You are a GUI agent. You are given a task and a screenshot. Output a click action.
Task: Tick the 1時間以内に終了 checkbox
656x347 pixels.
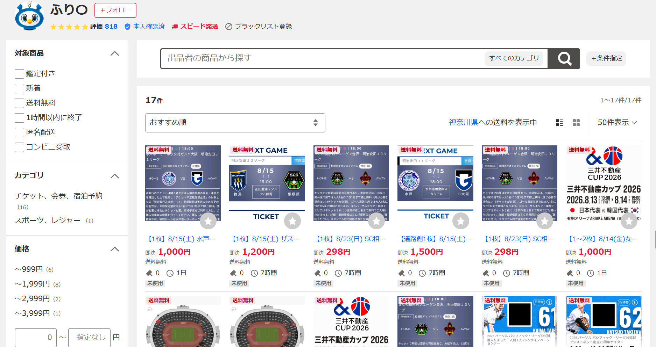19,118
